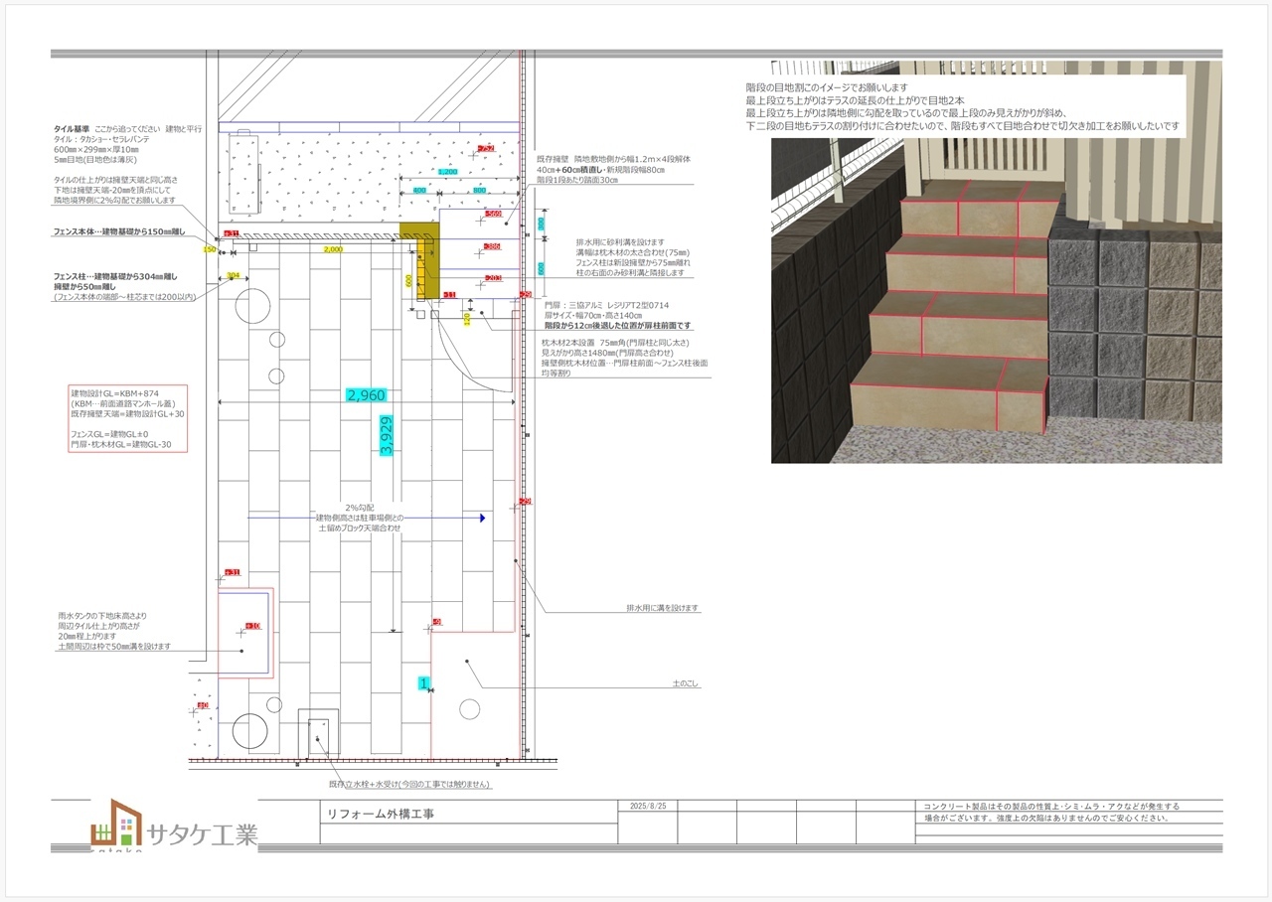Select the cyan 2,960 dimension label
The height and width of the screenshot is (902, 1272).
366,395
